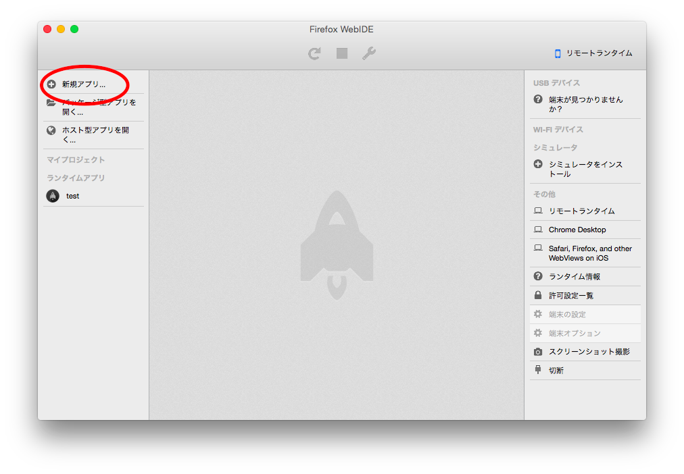The image size is (684, 474).
Task: Select リモートランタイム under その他
Action: tap(585, 211)
